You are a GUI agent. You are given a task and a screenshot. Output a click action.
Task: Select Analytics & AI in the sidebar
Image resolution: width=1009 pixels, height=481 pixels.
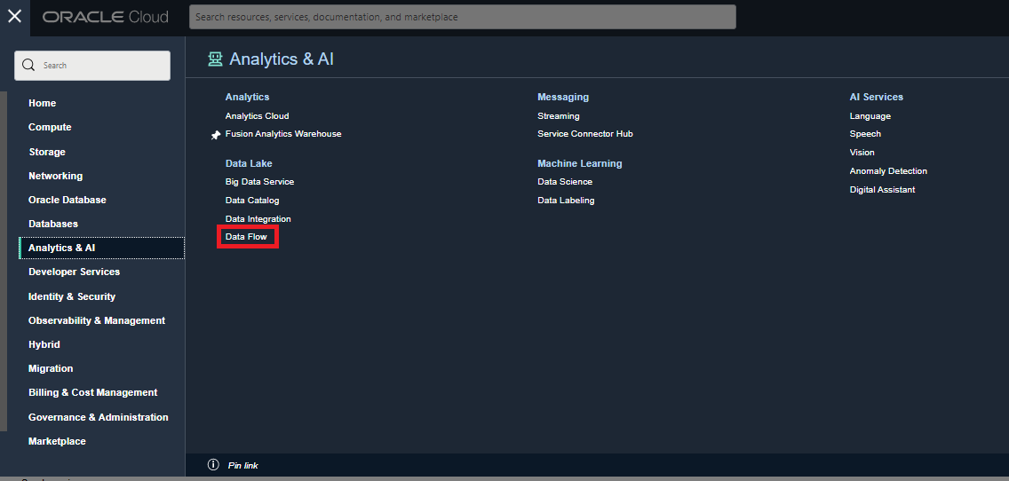pyautogui.click(x=101, y=248)
